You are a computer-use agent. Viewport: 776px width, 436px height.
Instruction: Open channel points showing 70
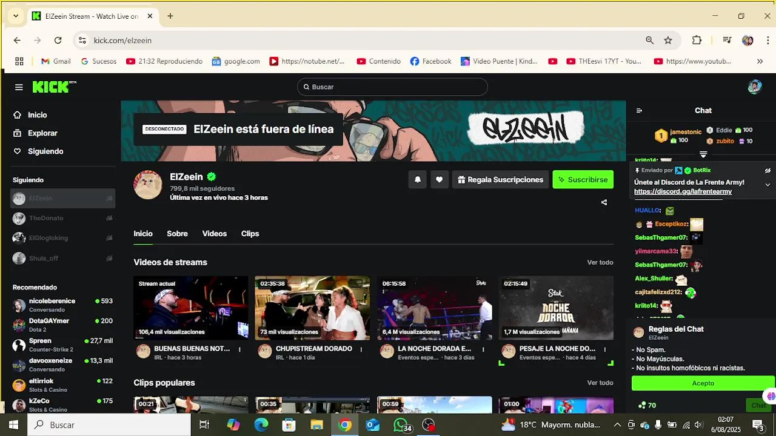(647, 406)
